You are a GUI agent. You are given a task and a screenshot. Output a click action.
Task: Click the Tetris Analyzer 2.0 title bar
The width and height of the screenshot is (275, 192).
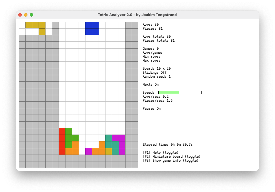[137, 15]
